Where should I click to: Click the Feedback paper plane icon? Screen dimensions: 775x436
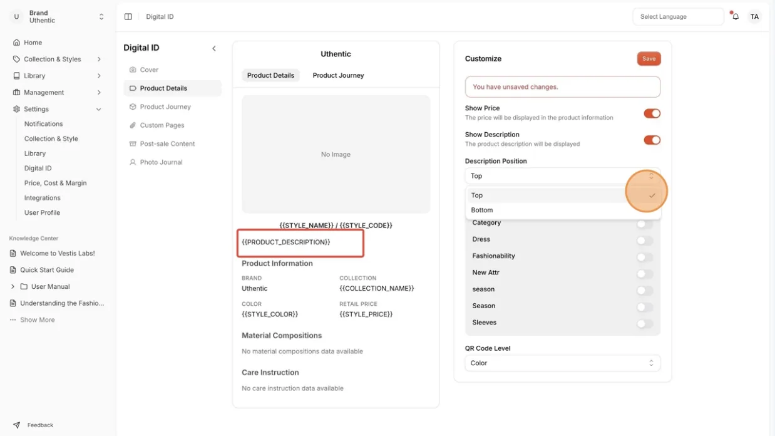[16, 425]
